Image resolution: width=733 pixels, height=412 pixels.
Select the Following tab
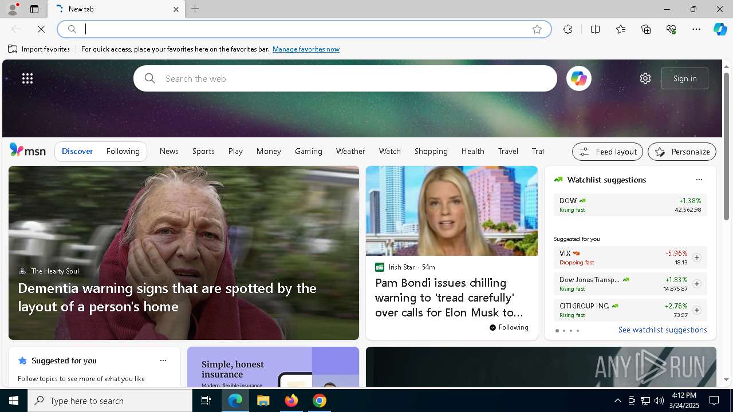(123, 151)
